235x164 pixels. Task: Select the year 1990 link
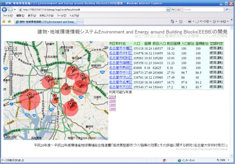point(112,109)
